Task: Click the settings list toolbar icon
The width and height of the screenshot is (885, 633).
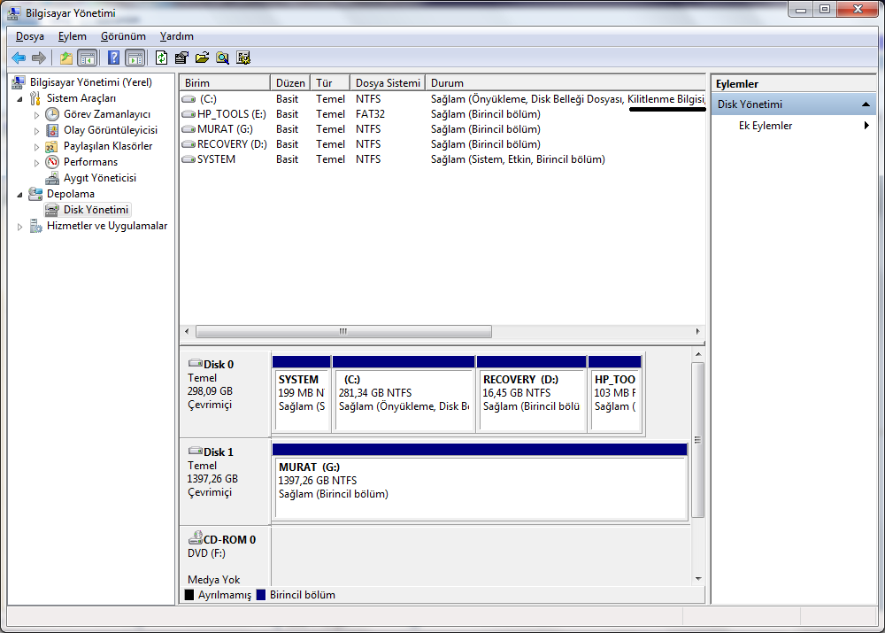Action: tap(243, 58)
